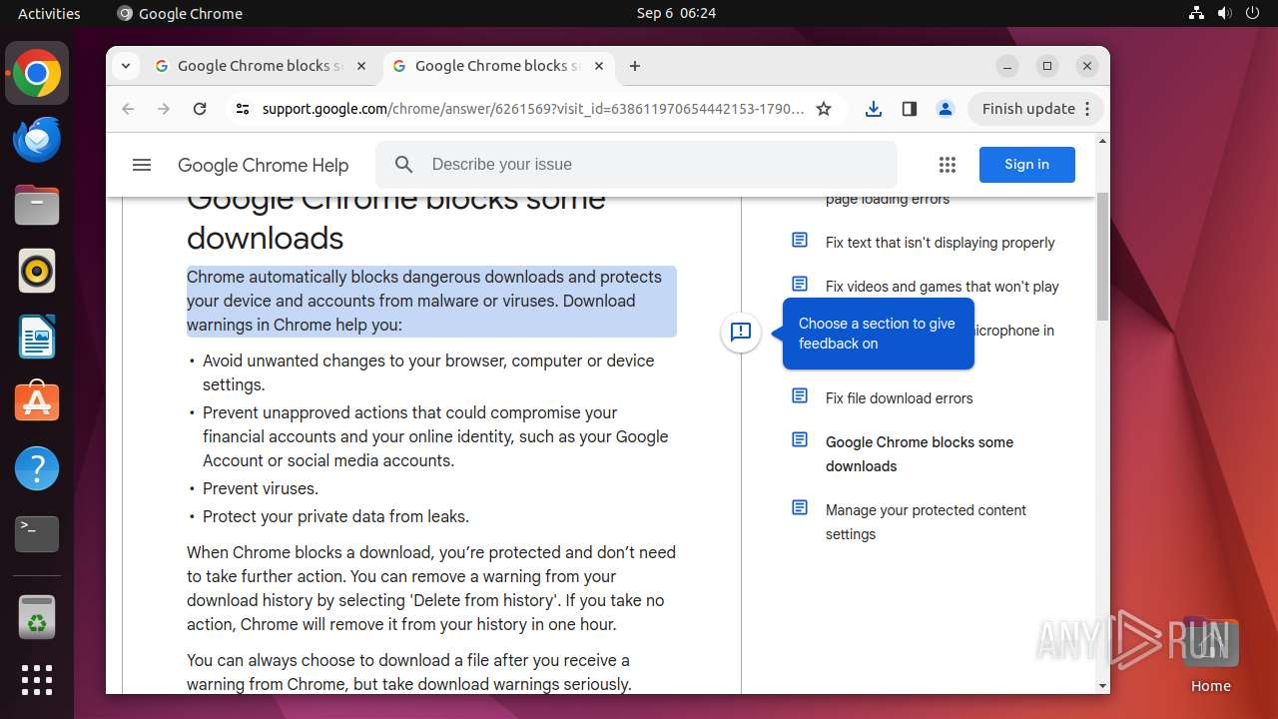Open Files manager from dock

[37, 205]
